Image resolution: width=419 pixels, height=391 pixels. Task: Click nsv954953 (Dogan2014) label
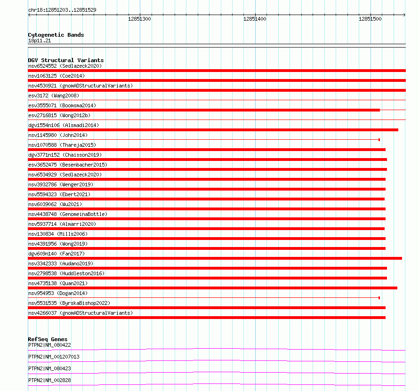(x=58, y=293)
